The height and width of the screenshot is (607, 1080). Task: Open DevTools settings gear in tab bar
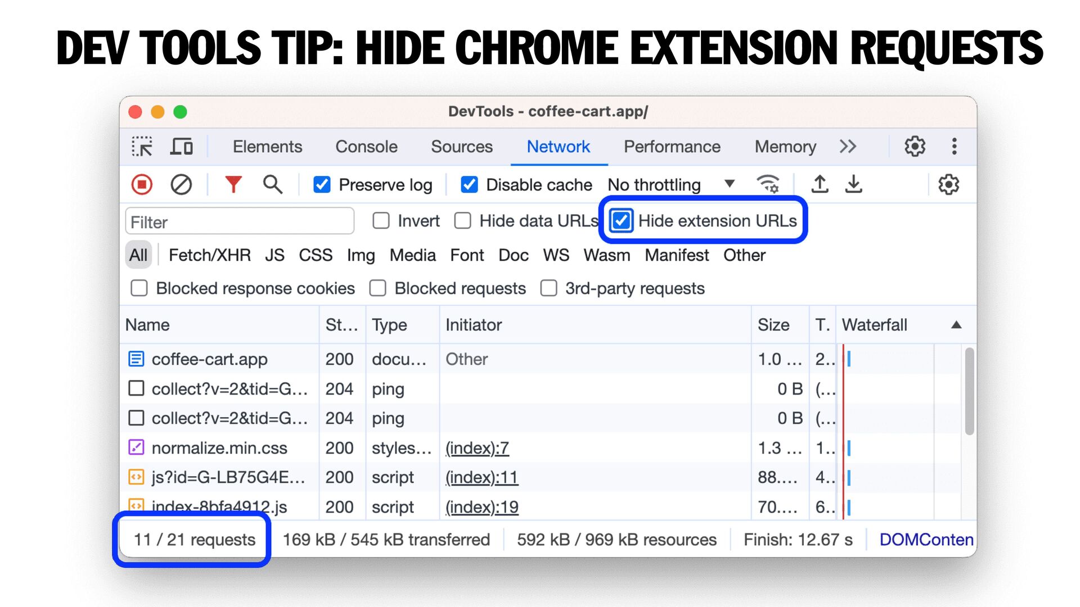915,147
